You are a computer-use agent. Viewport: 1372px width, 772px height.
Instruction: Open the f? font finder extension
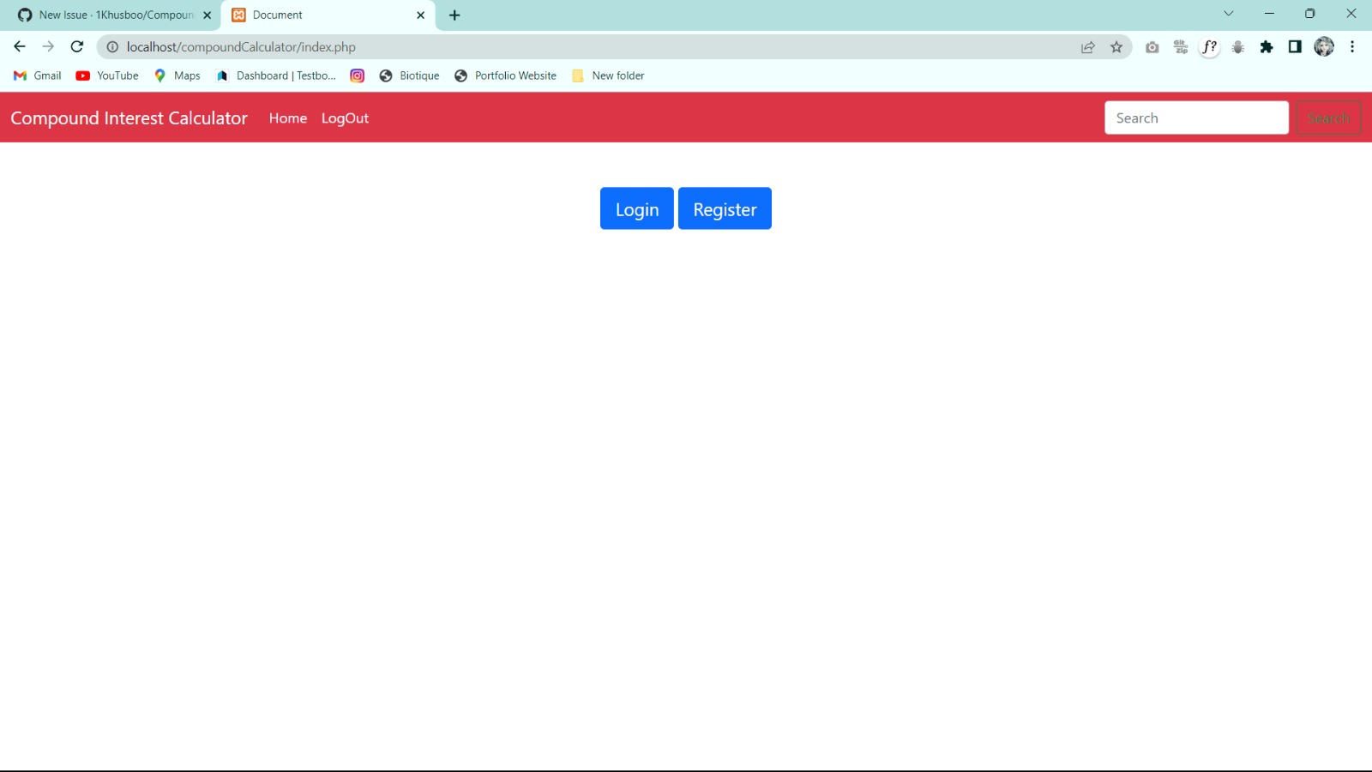coord(1209,47)
